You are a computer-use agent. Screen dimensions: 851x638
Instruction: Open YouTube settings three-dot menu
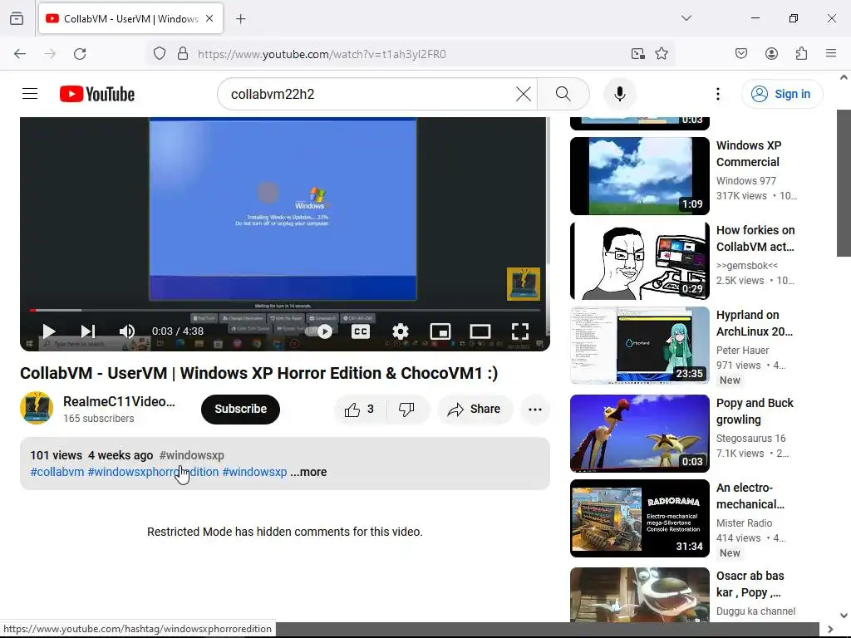click(x=717, y=94)
